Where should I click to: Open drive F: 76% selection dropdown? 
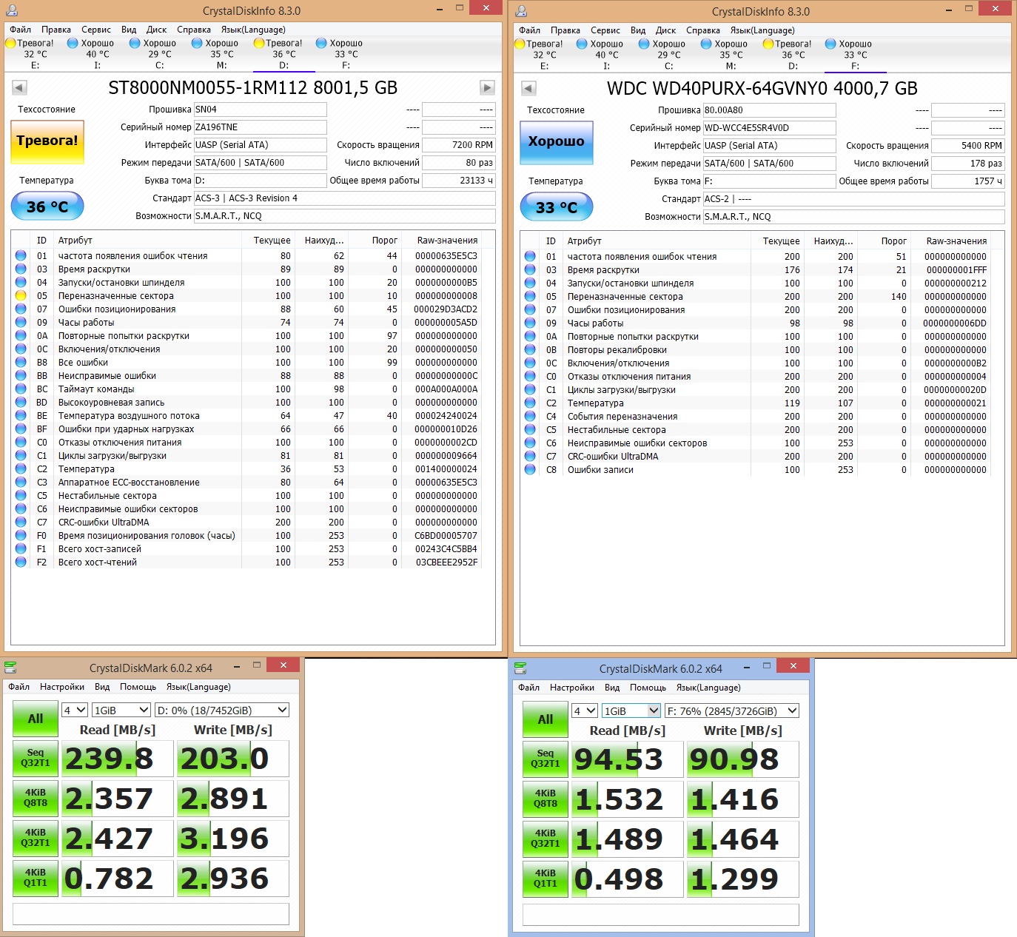click(x=732, y=711)
